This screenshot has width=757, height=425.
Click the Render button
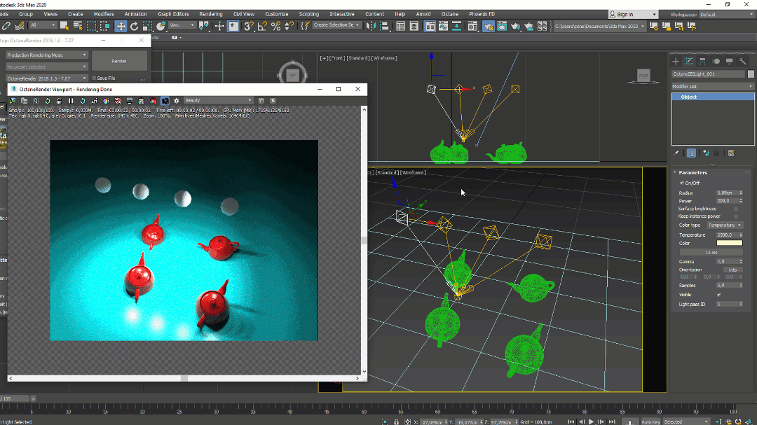(119, 62)
